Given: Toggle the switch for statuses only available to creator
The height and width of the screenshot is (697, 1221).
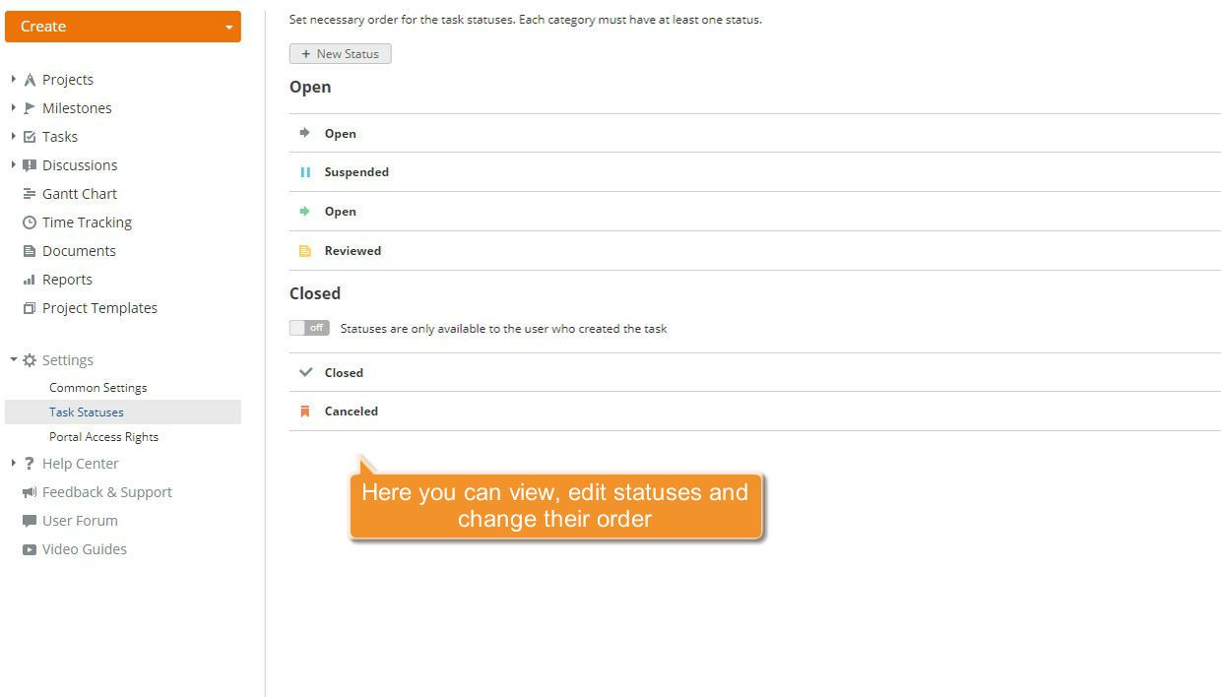Looking at the screenshot, I should click(309, 327).
